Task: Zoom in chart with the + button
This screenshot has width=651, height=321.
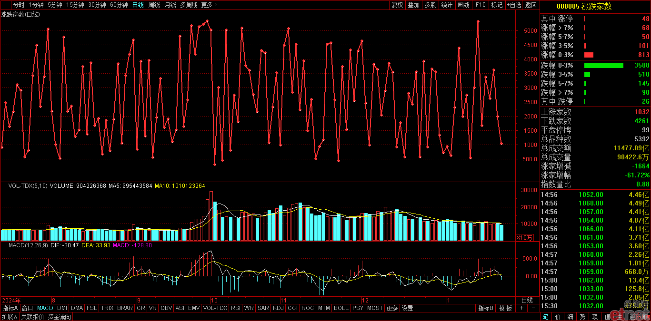Action: click(521, 308)
